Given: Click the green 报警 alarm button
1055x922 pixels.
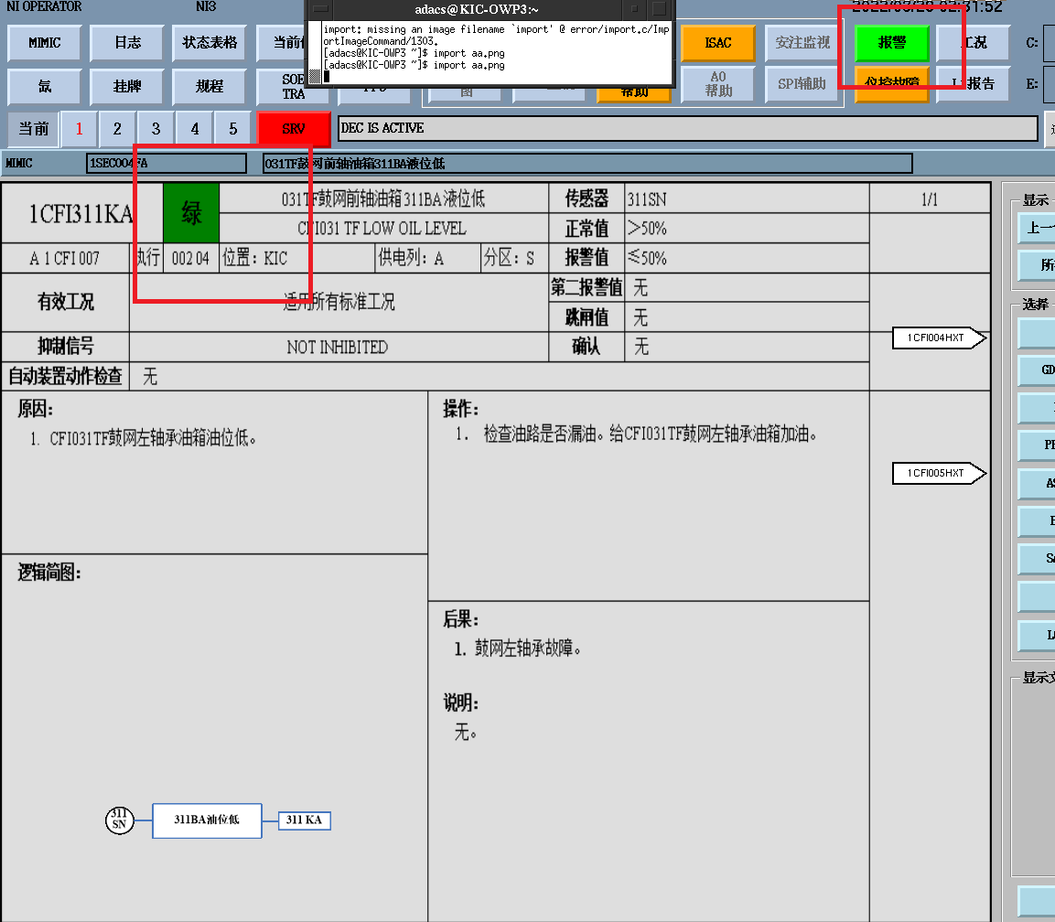Looking at the screenshot, I should coord(891,43).
